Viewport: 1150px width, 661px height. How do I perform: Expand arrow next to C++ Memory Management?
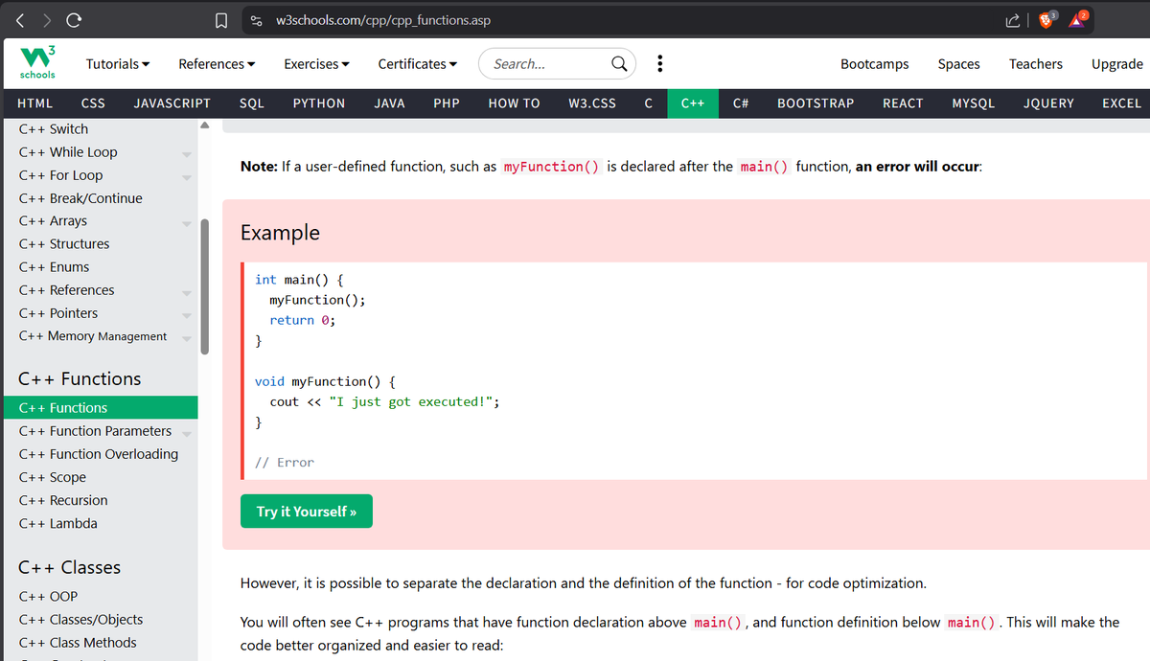(x=187, y=338)
